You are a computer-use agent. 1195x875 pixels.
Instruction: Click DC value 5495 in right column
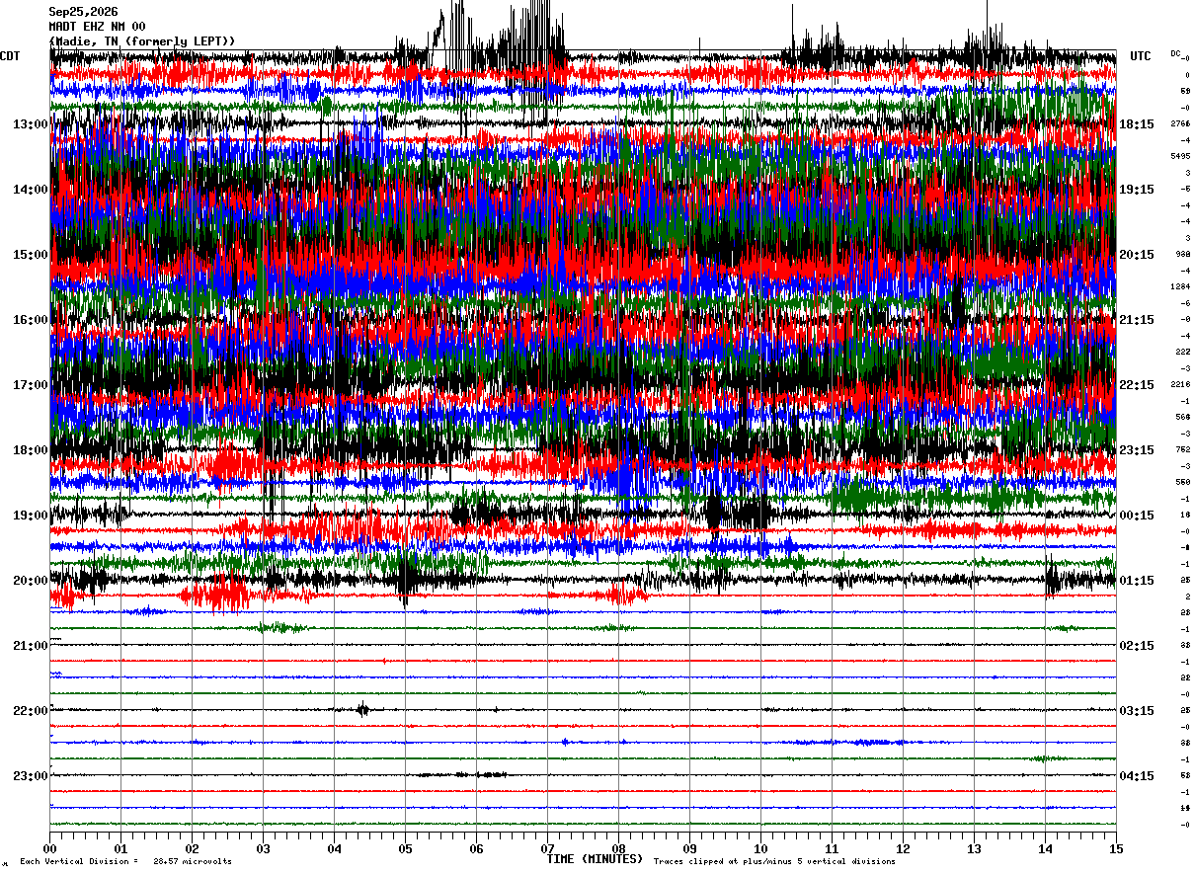(1180, 156)
